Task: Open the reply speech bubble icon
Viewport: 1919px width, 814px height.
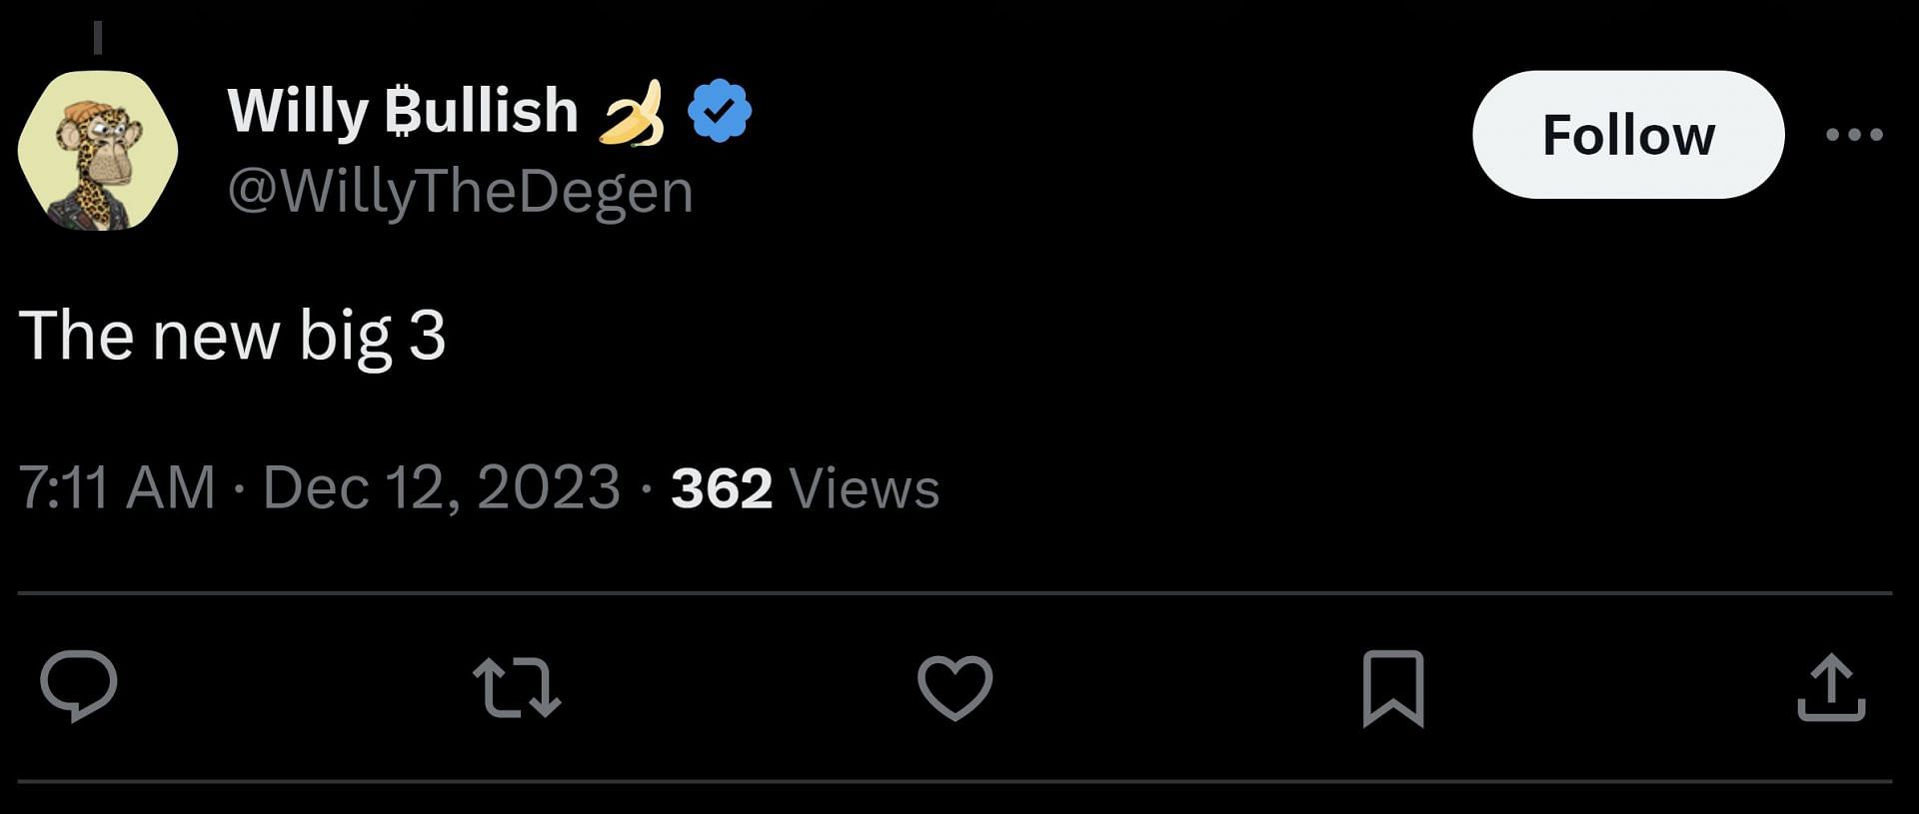Action: (79, 685)
